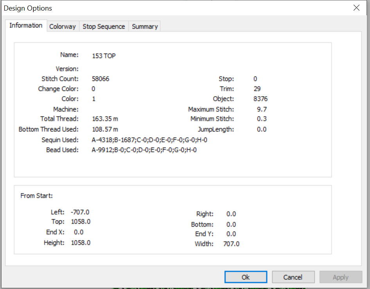Viewport: 370px width, 289px height.
Task: Click the JumpLength label
Action: coord(216,129)
